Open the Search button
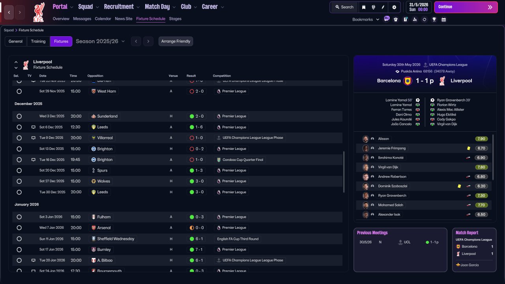 click(x=344, y=7)
